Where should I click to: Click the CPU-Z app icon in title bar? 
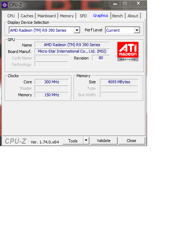(5, 5)
